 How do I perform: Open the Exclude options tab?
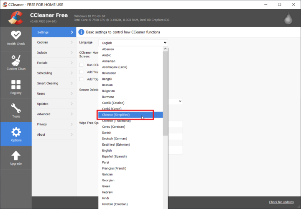54,63
